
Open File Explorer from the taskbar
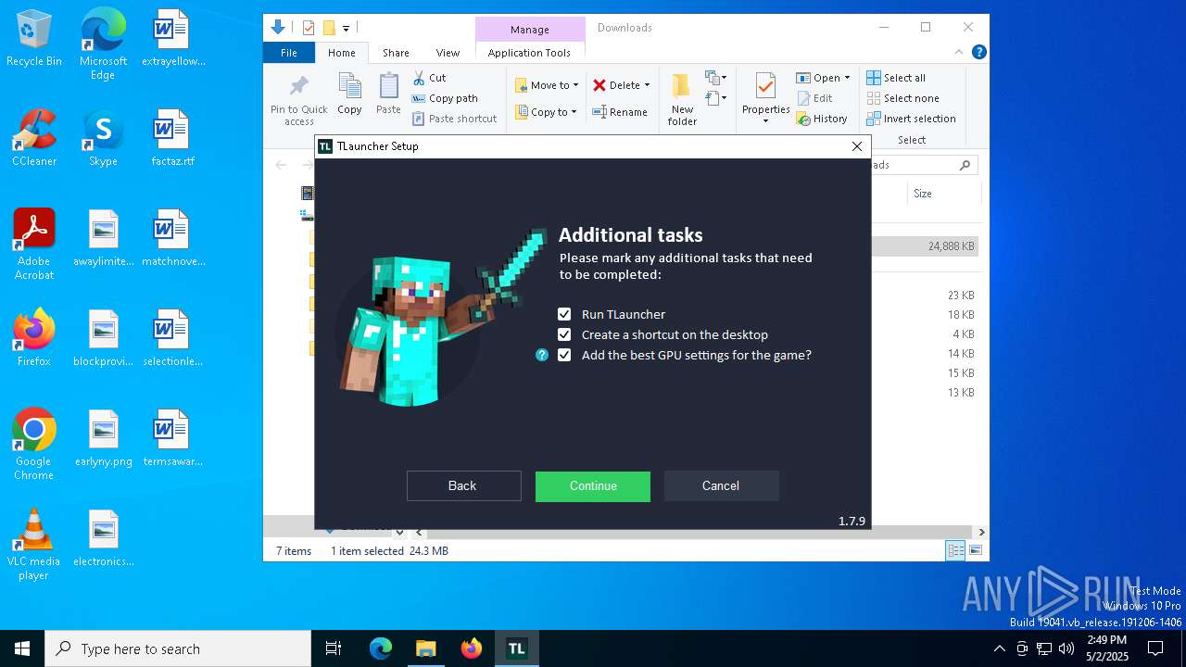[x=425, y=648]
